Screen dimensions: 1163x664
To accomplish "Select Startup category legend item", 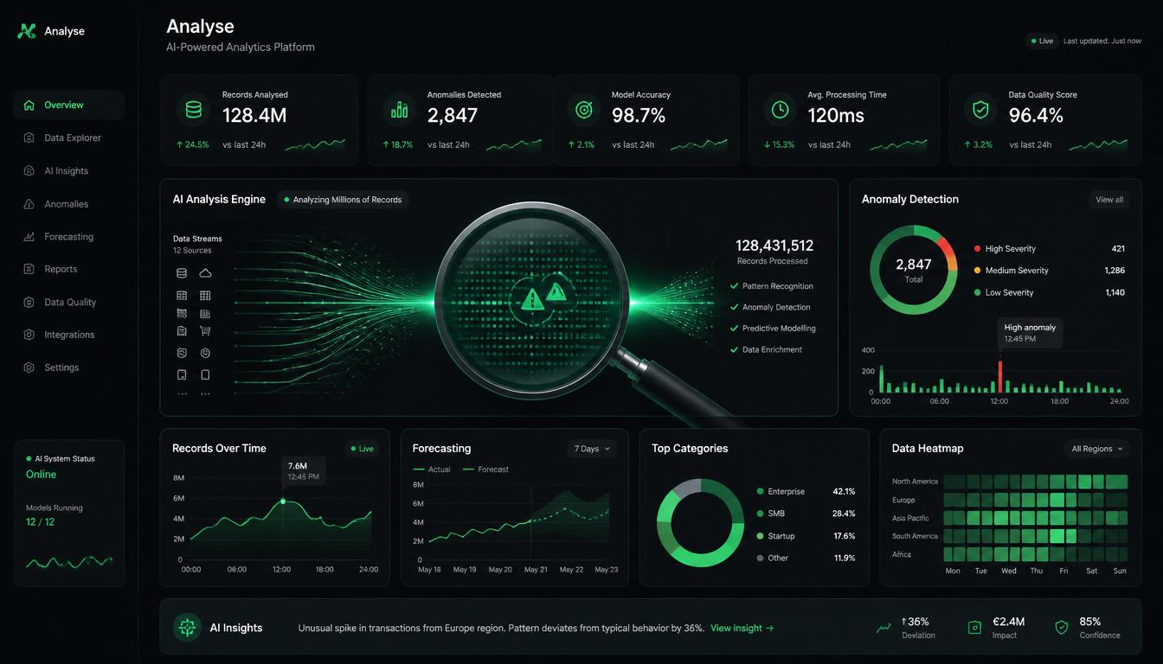I will coord(806,536).
